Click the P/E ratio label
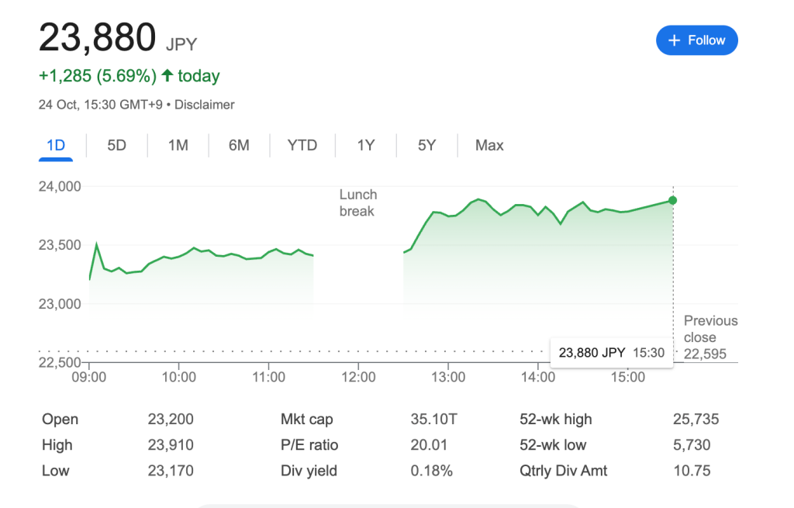The width and height of the screenshot is (794, 508). [x=309, y=445]
